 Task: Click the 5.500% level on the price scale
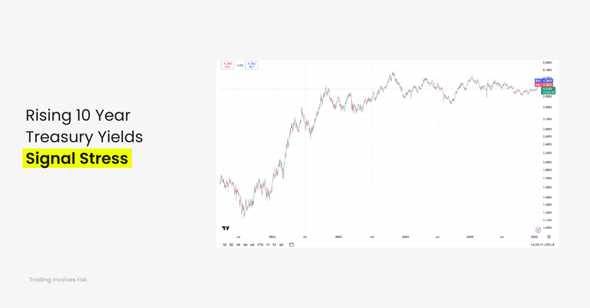(547, 62)
